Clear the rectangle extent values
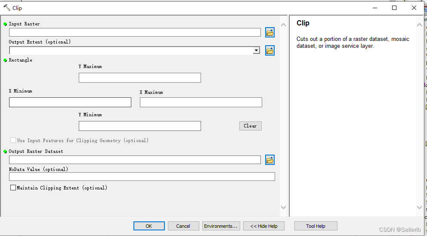This screenshot has height=236, width=427. tap(250, 126)
